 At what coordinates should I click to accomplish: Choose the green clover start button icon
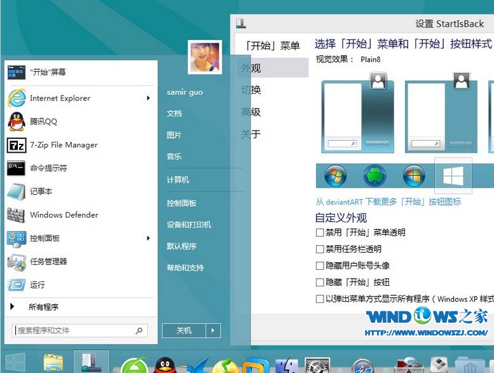[x=374, y=176]
